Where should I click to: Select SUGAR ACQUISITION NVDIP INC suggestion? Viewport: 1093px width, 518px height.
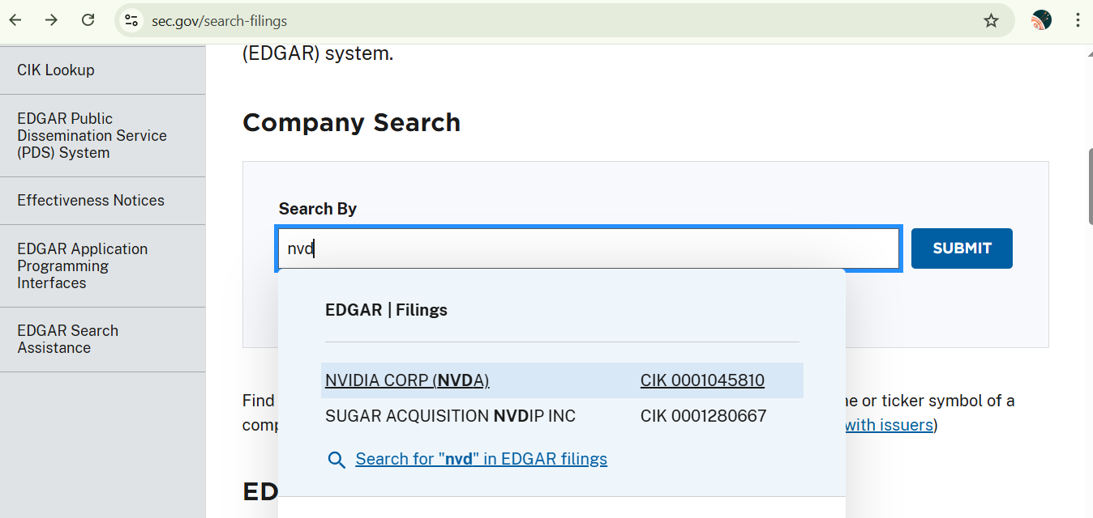pyautogui.click(x=448, y=415)
